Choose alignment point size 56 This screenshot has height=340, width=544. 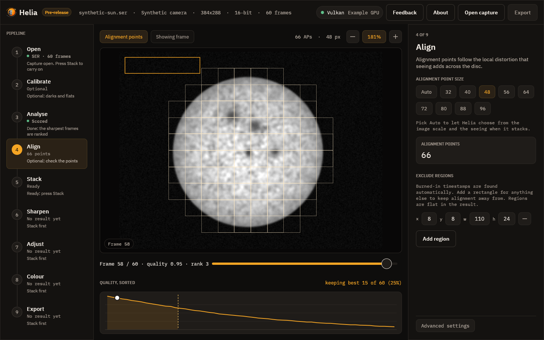(x=507, y=92)
